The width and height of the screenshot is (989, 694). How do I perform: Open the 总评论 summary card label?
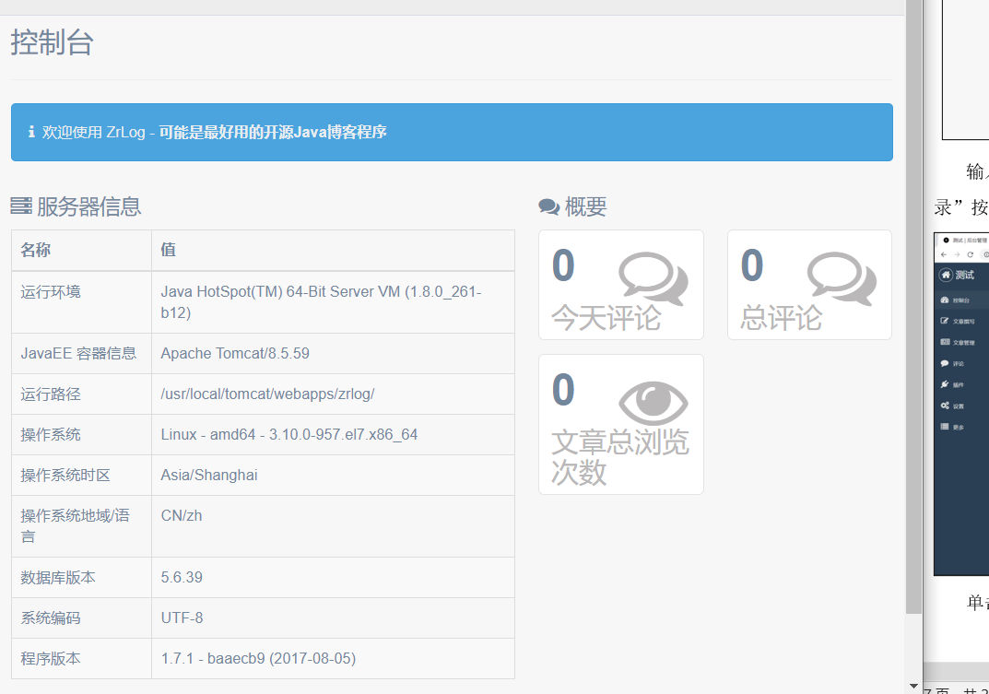[x=781, y=317]
